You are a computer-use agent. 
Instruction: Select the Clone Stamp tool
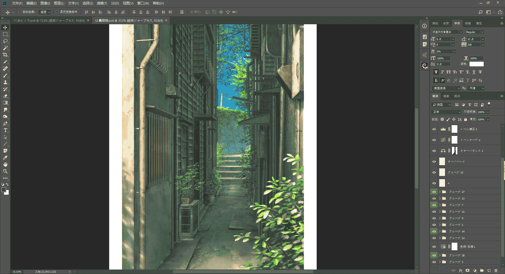pos(5,82)
